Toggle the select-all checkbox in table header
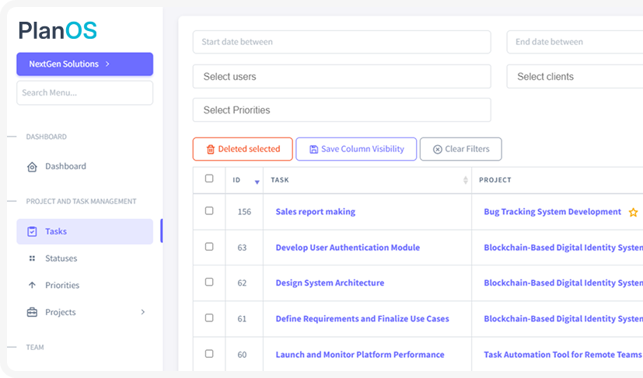Screen dimensions: 643x378 [209, 179]
